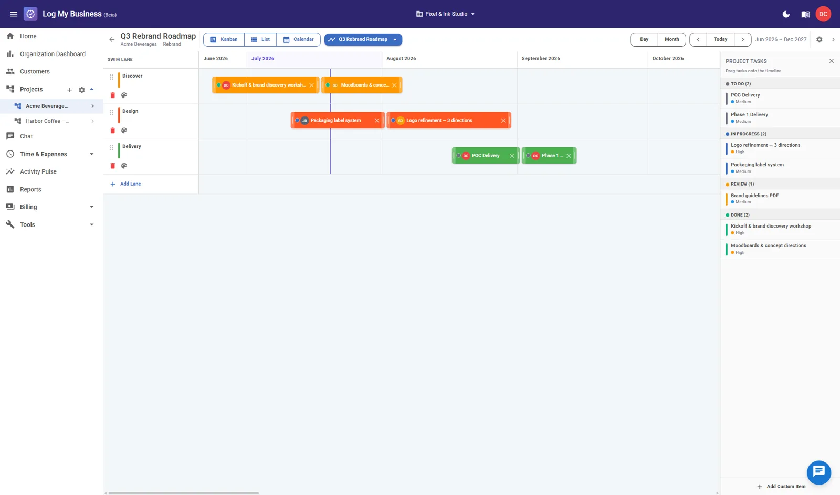The width and height of the screenshot is (840, 495).
Task: Click the current-date vertical marker line
Action: (330, 122)
